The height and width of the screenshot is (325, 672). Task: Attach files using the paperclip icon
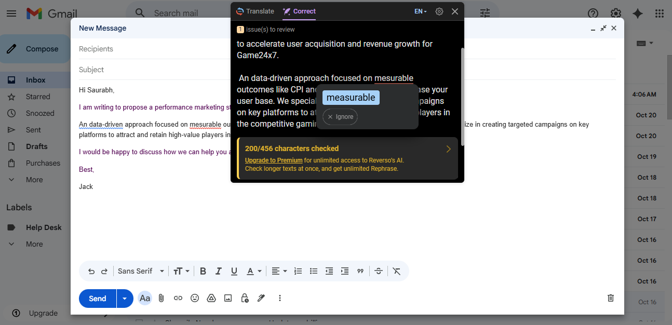(162, 298)
